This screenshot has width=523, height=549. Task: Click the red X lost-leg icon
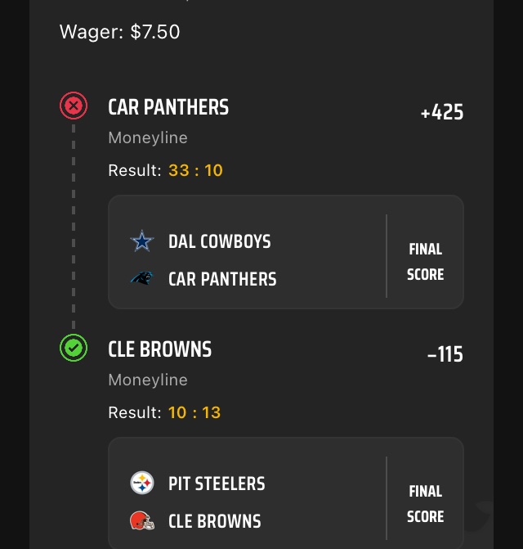74,106
